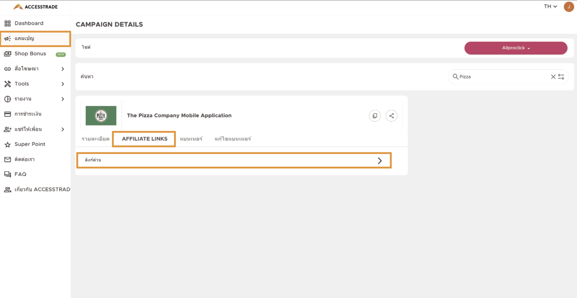Click the NEW badge on Shop Bonus
The height and width of the screenshot is (298, 577).
pos(61,54)
